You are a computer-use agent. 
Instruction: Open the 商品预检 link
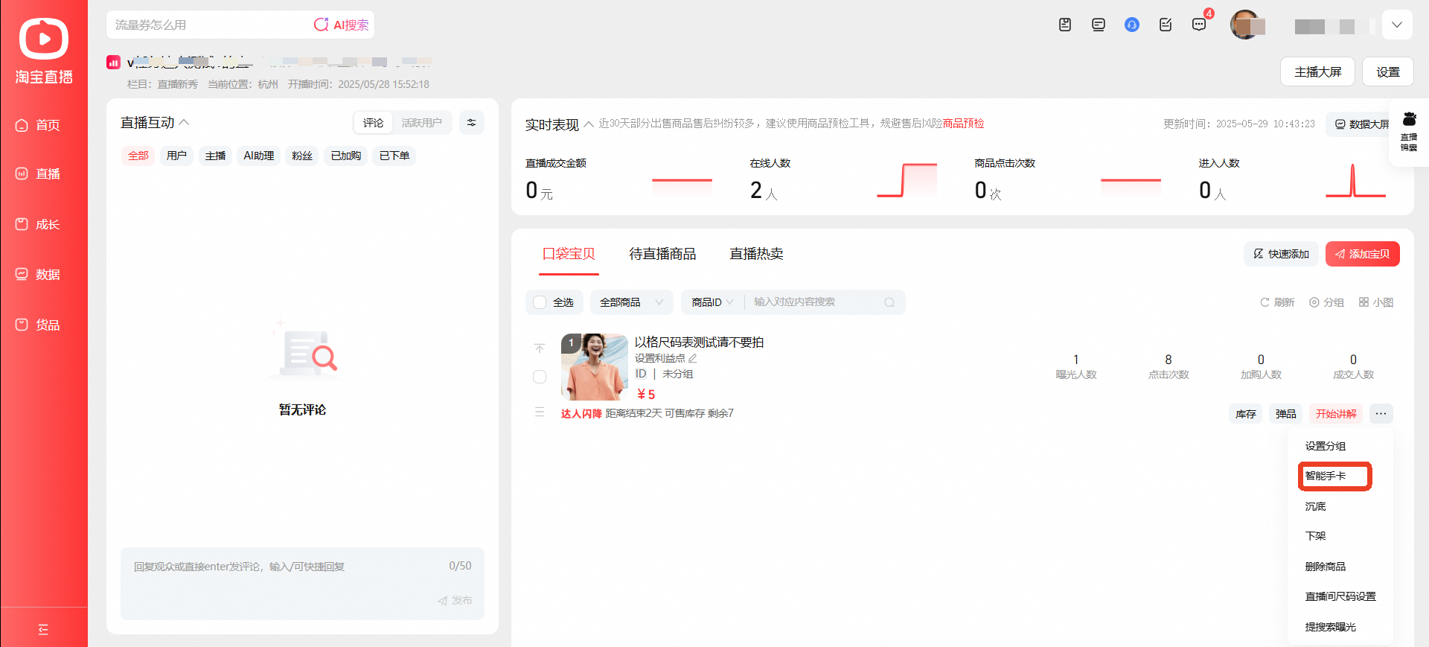tap(964, 124)
